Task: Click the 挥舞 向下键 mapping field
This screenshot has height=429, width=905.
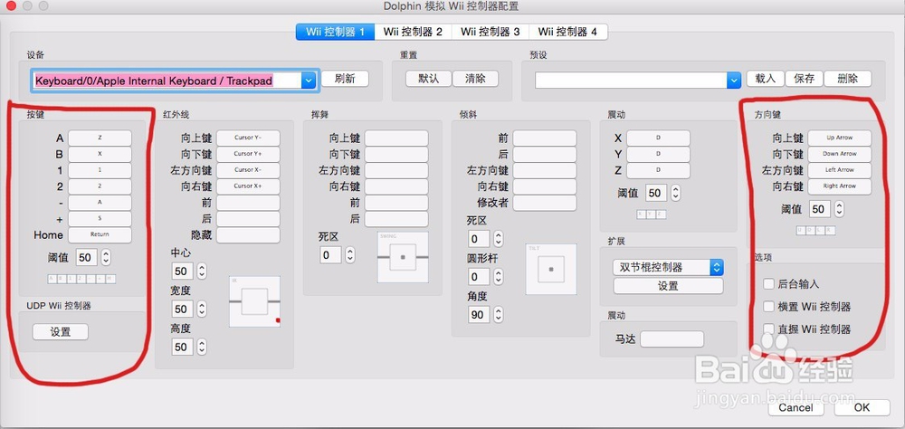Action: 396,154
